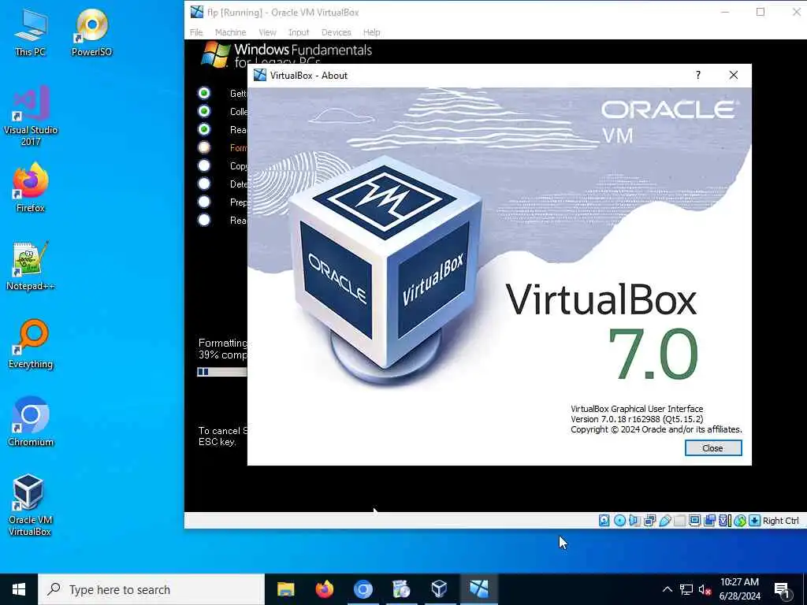Open the Devices menu
The image size is (807, 605).
336,32
